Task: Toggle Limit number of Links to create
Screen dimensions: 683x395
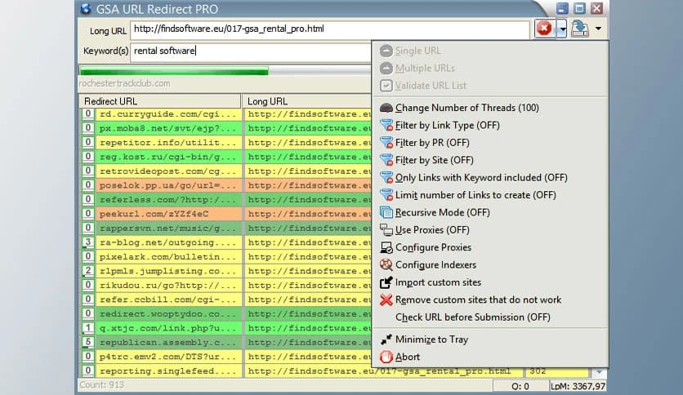Action: (x=490, y=195)
